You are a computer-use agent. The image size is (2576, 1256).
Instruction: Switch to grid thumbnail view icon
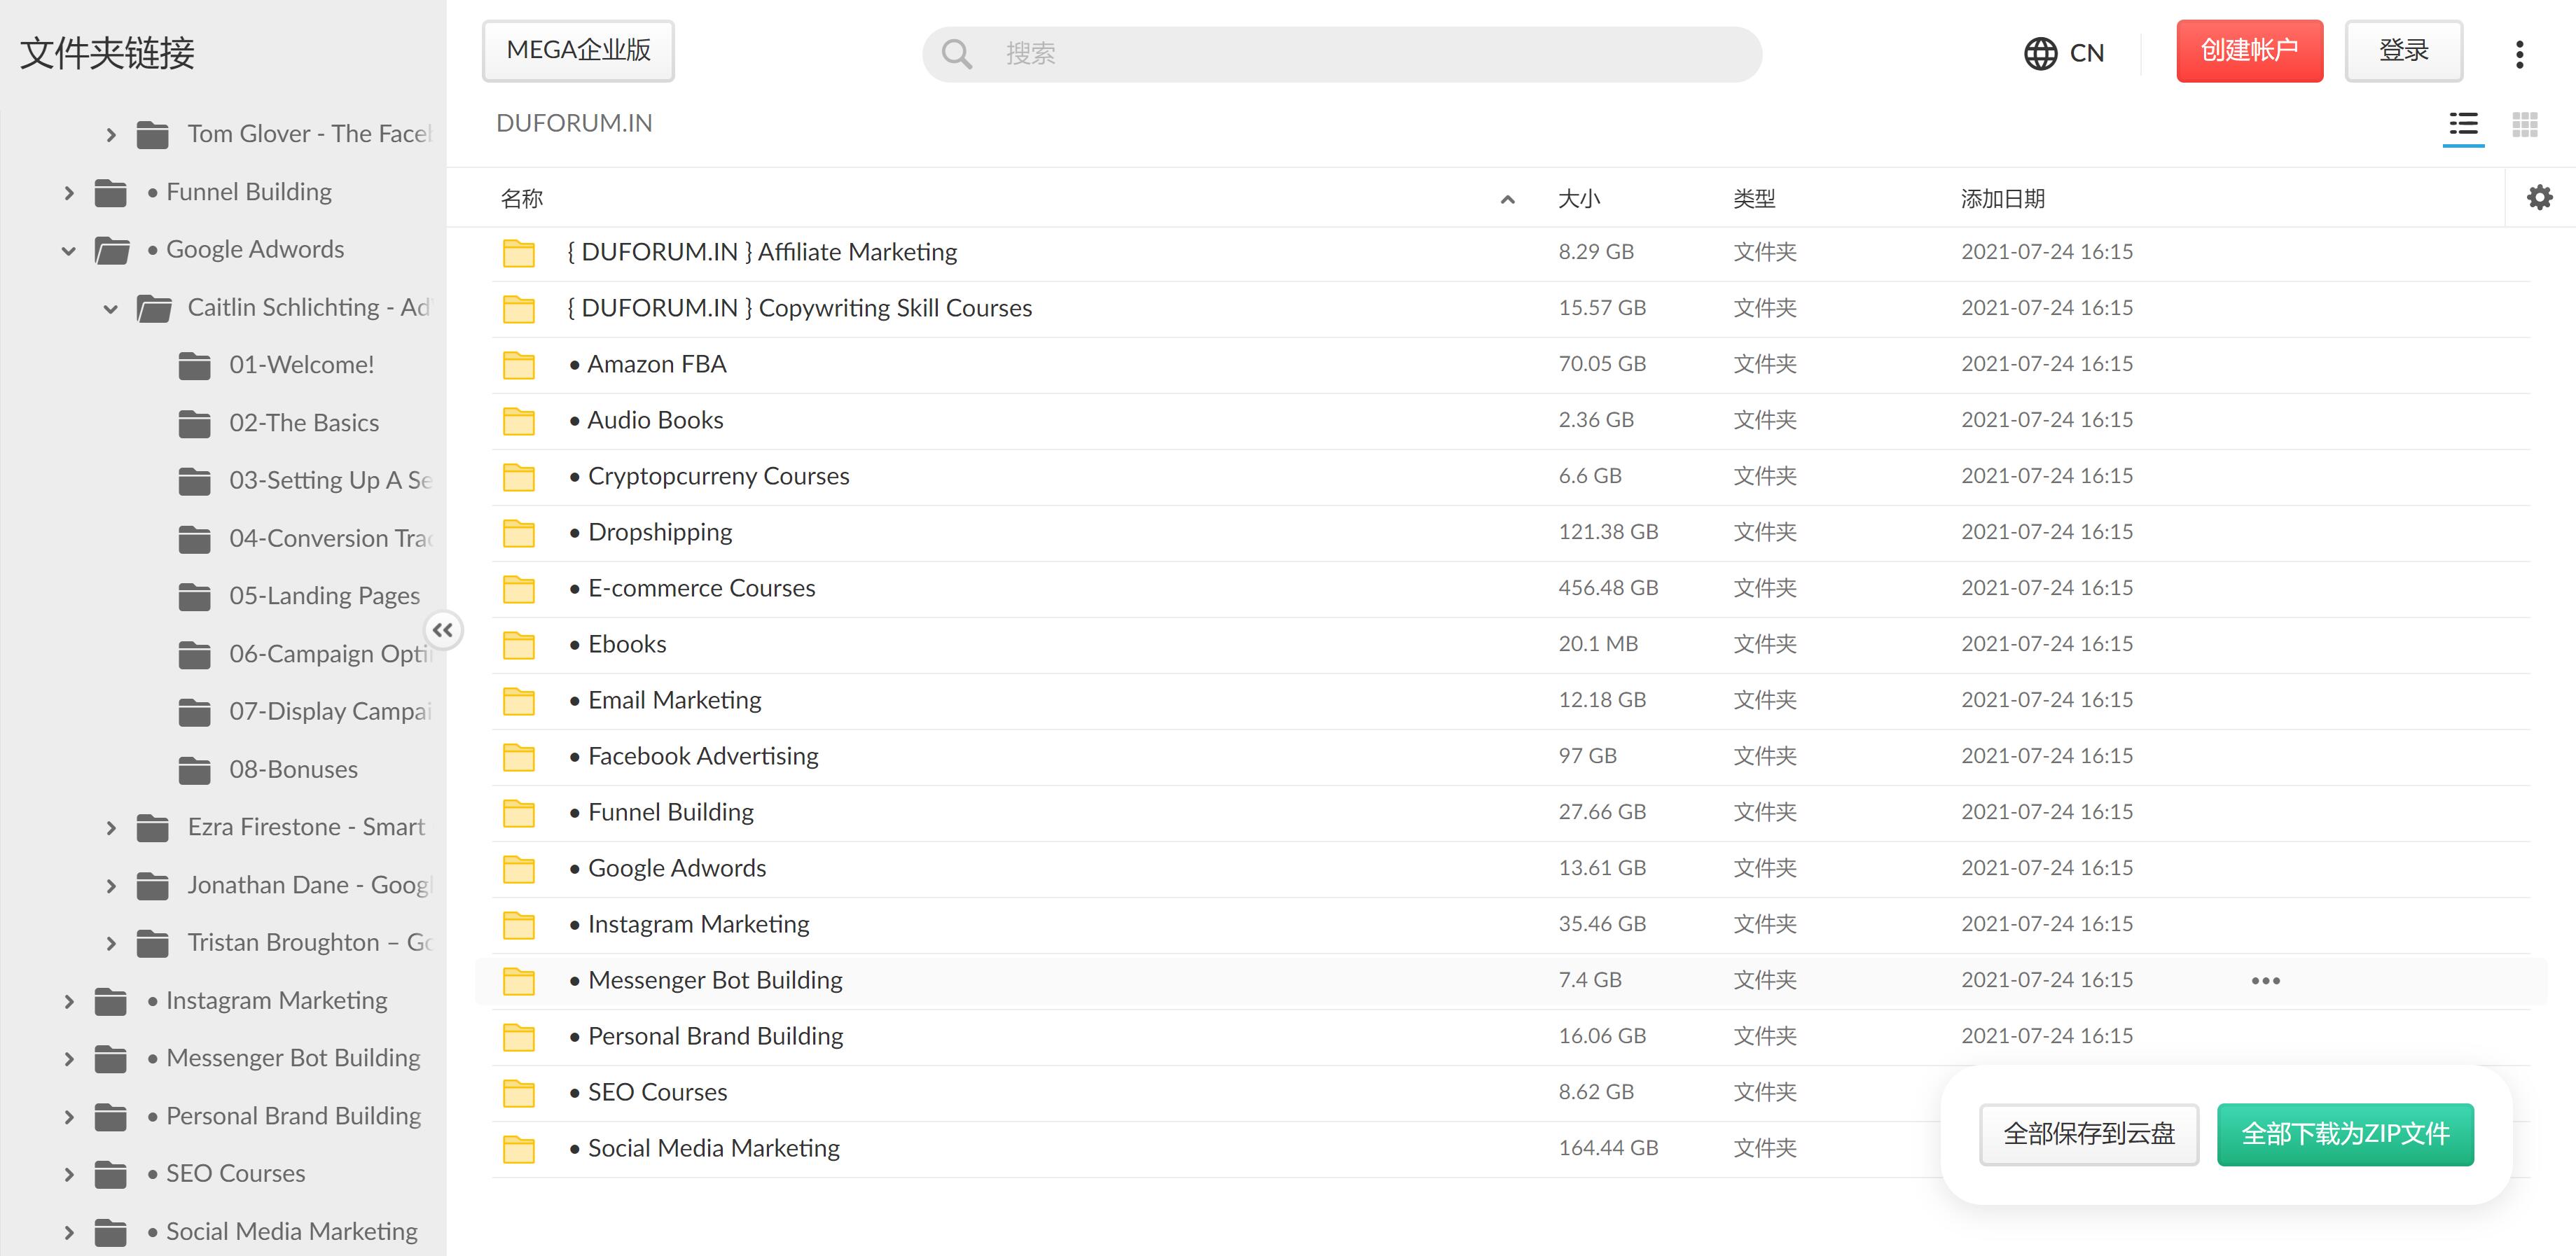2525,124
